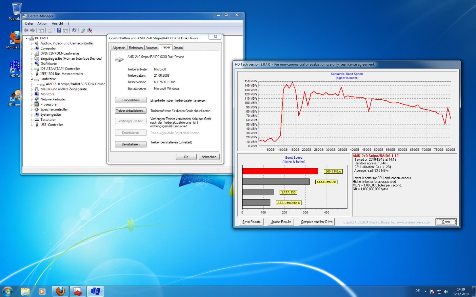Confirm properties dialog with OK
This screenshot has width=476, height=297.
[186, 157]
